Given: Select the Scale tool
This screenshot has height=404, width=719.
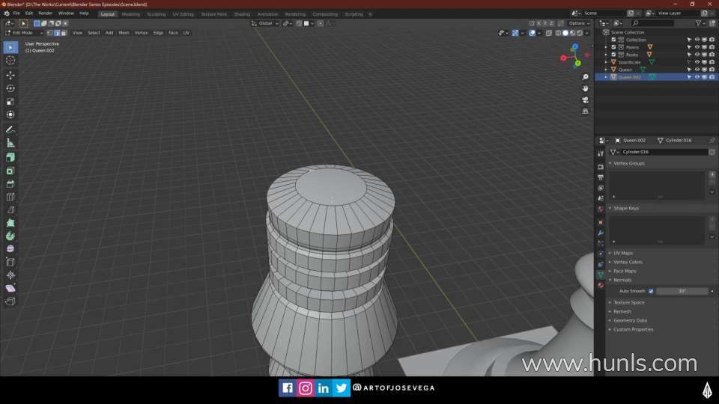Looking at the screenshot, I should [x=10, y=102].
